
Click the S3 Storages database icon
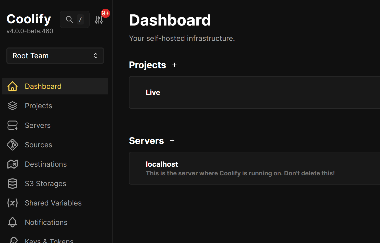click(12, 184)
